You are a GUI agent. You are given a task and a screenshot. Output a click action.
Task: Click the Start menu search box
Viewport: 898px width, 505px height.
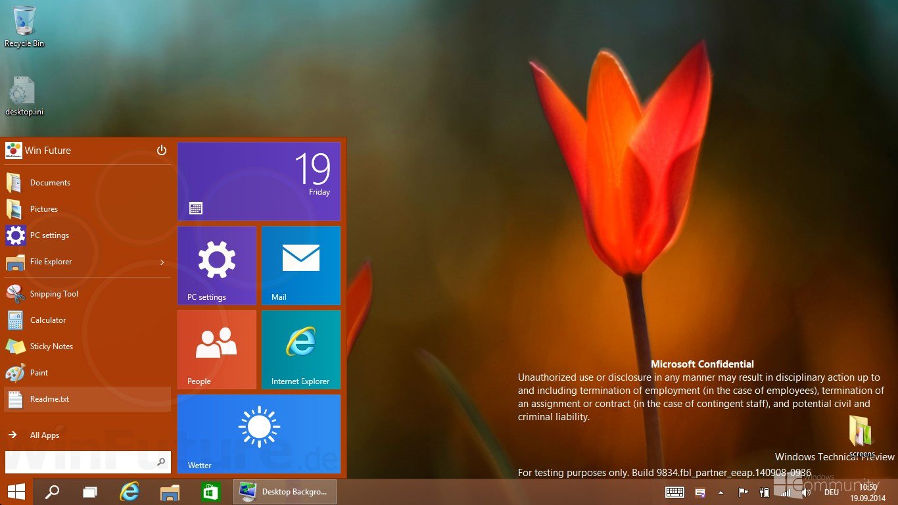[88, 462]
